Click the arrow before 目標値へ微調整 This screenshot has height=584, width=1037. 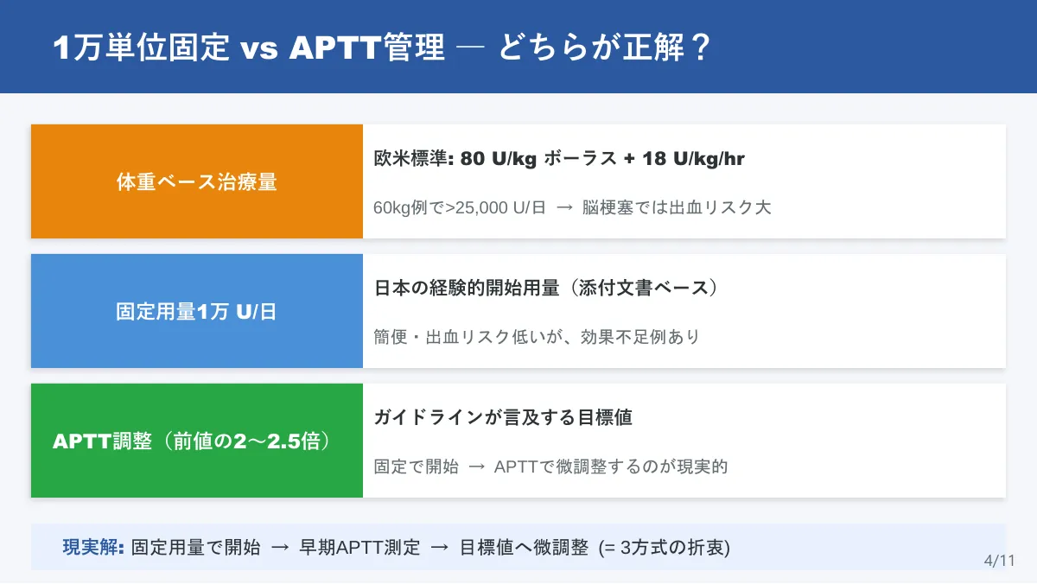coord(439,548)
